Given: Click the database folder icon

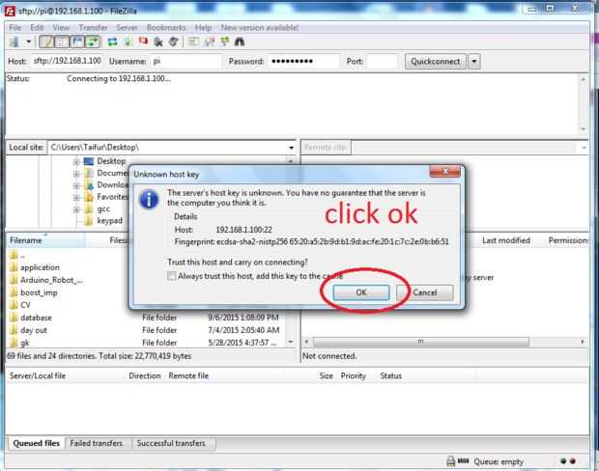Looking at the screenshot, I should coord(14,318).
